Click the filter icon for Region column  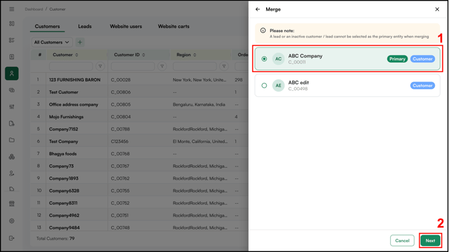click(224, 66)
